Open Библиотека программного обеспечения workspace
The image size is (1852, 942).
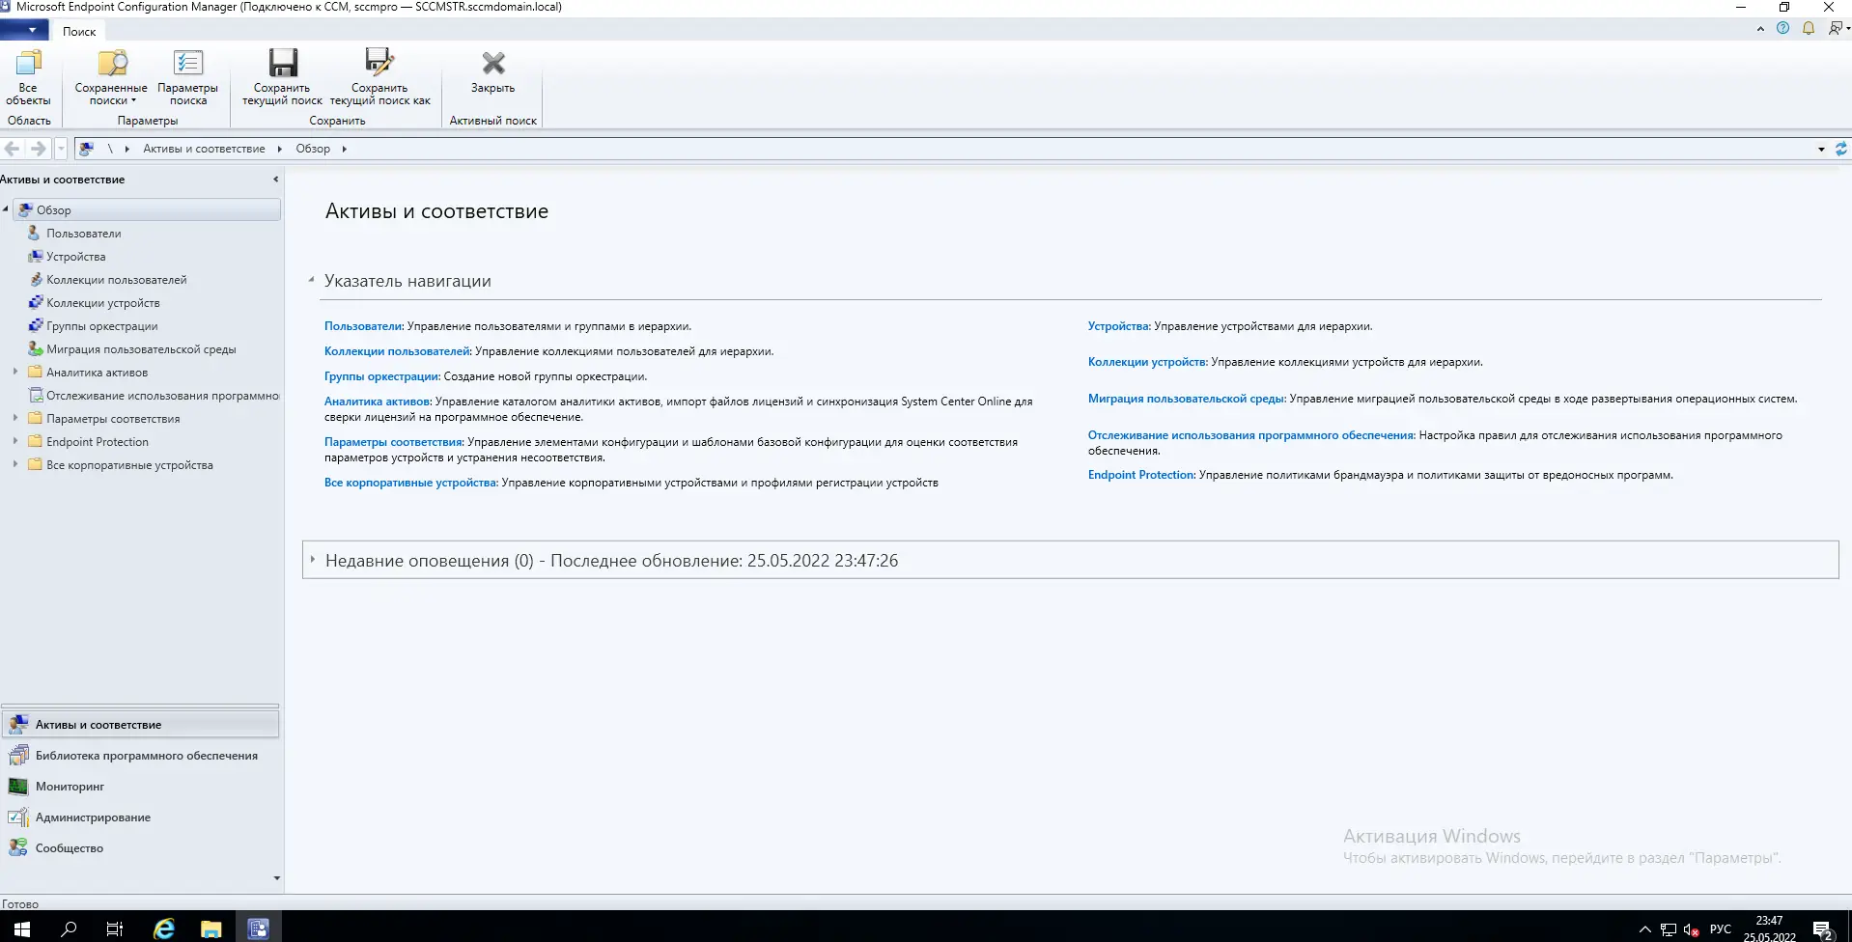(140, 756)
